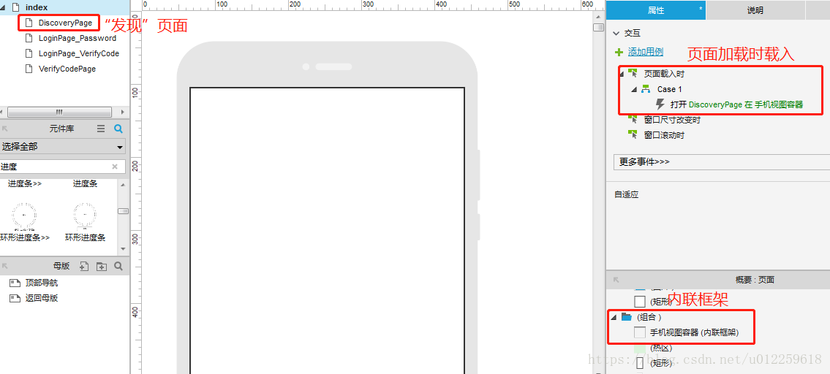
Task: Select 手机视图容器 (内联框架) in outline
Action: coord(694,333)
